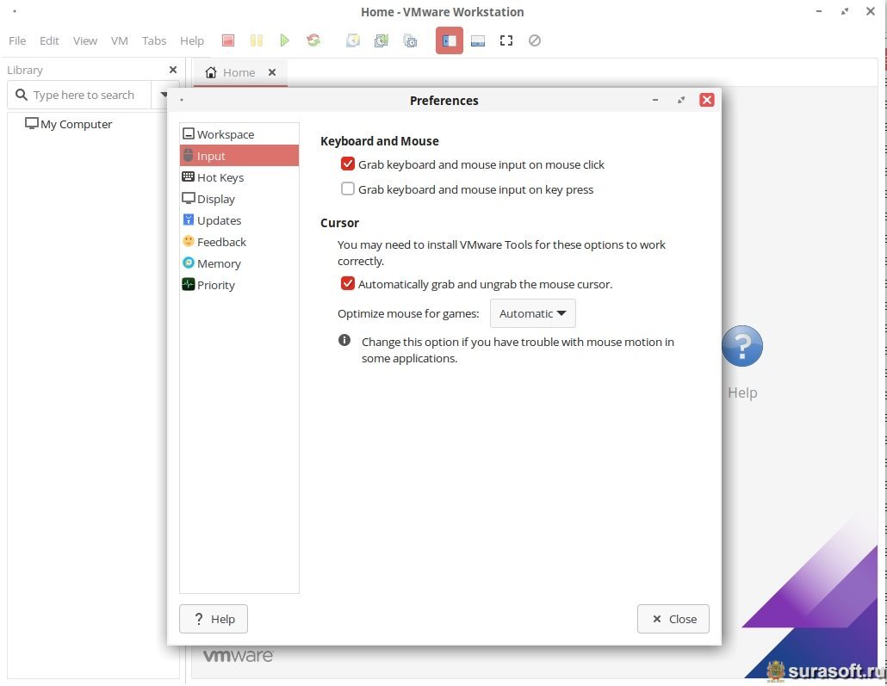Click the suspend toolbar icon

click(x=257, y=40)
